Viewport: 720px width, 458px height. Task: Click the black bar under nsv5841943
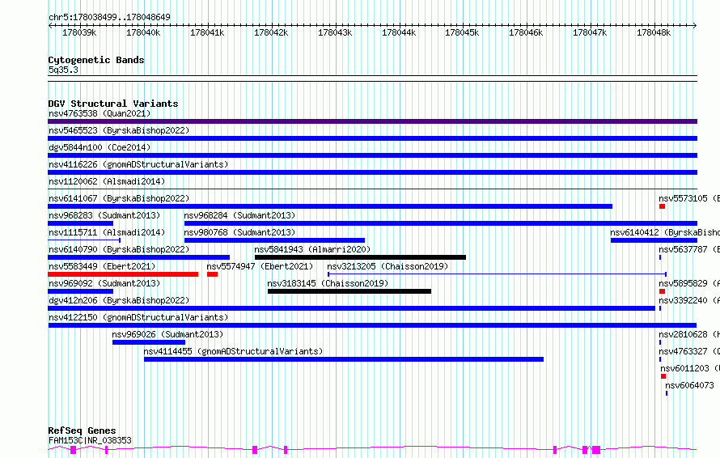point(361,257)
